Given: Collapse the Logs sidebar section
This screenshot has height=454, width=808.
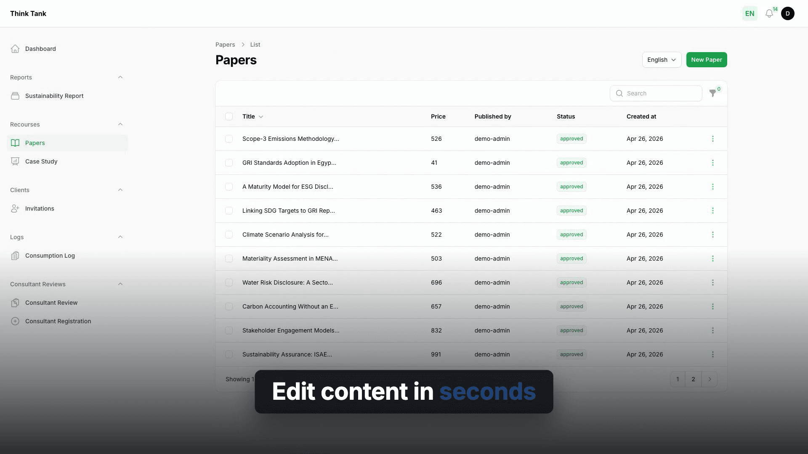Looking at the screenshot, I should [120, 237].
